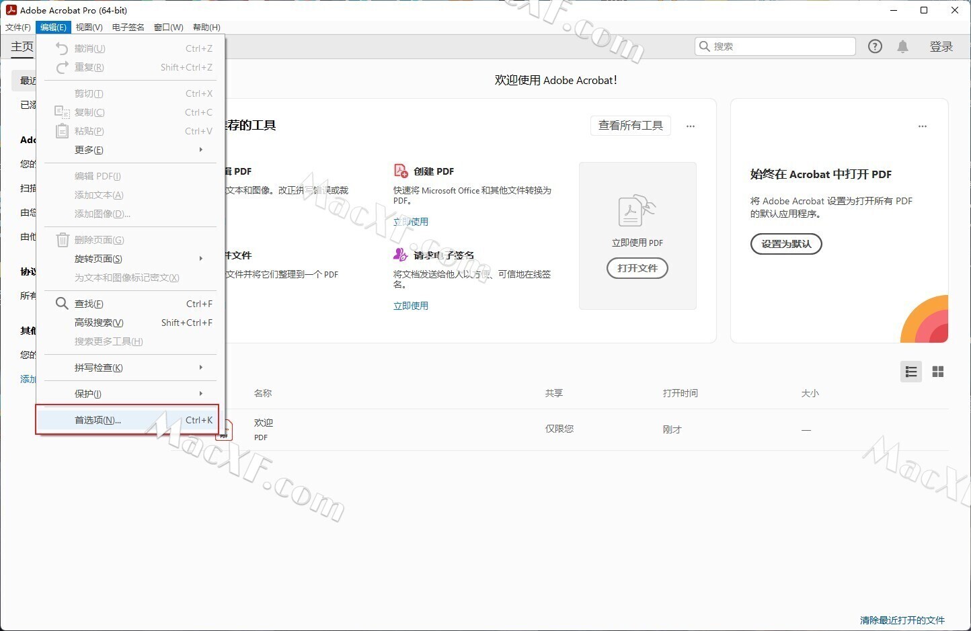Sort by the 名称 column header

coord(263,393)
